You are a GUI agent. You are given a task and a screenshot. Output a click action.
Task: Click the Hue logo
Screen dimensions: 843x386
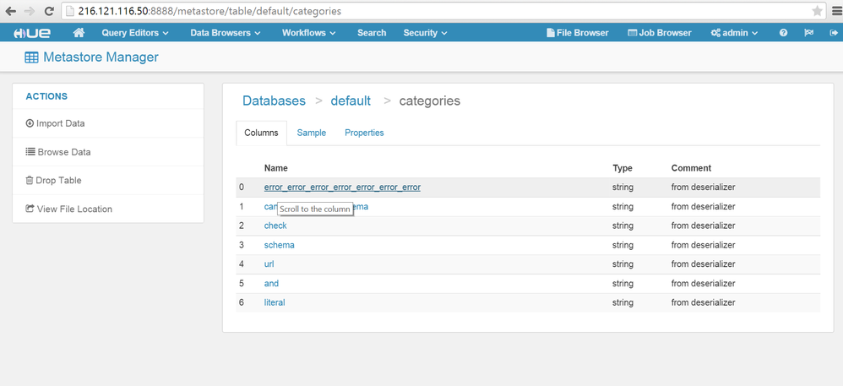30,33
